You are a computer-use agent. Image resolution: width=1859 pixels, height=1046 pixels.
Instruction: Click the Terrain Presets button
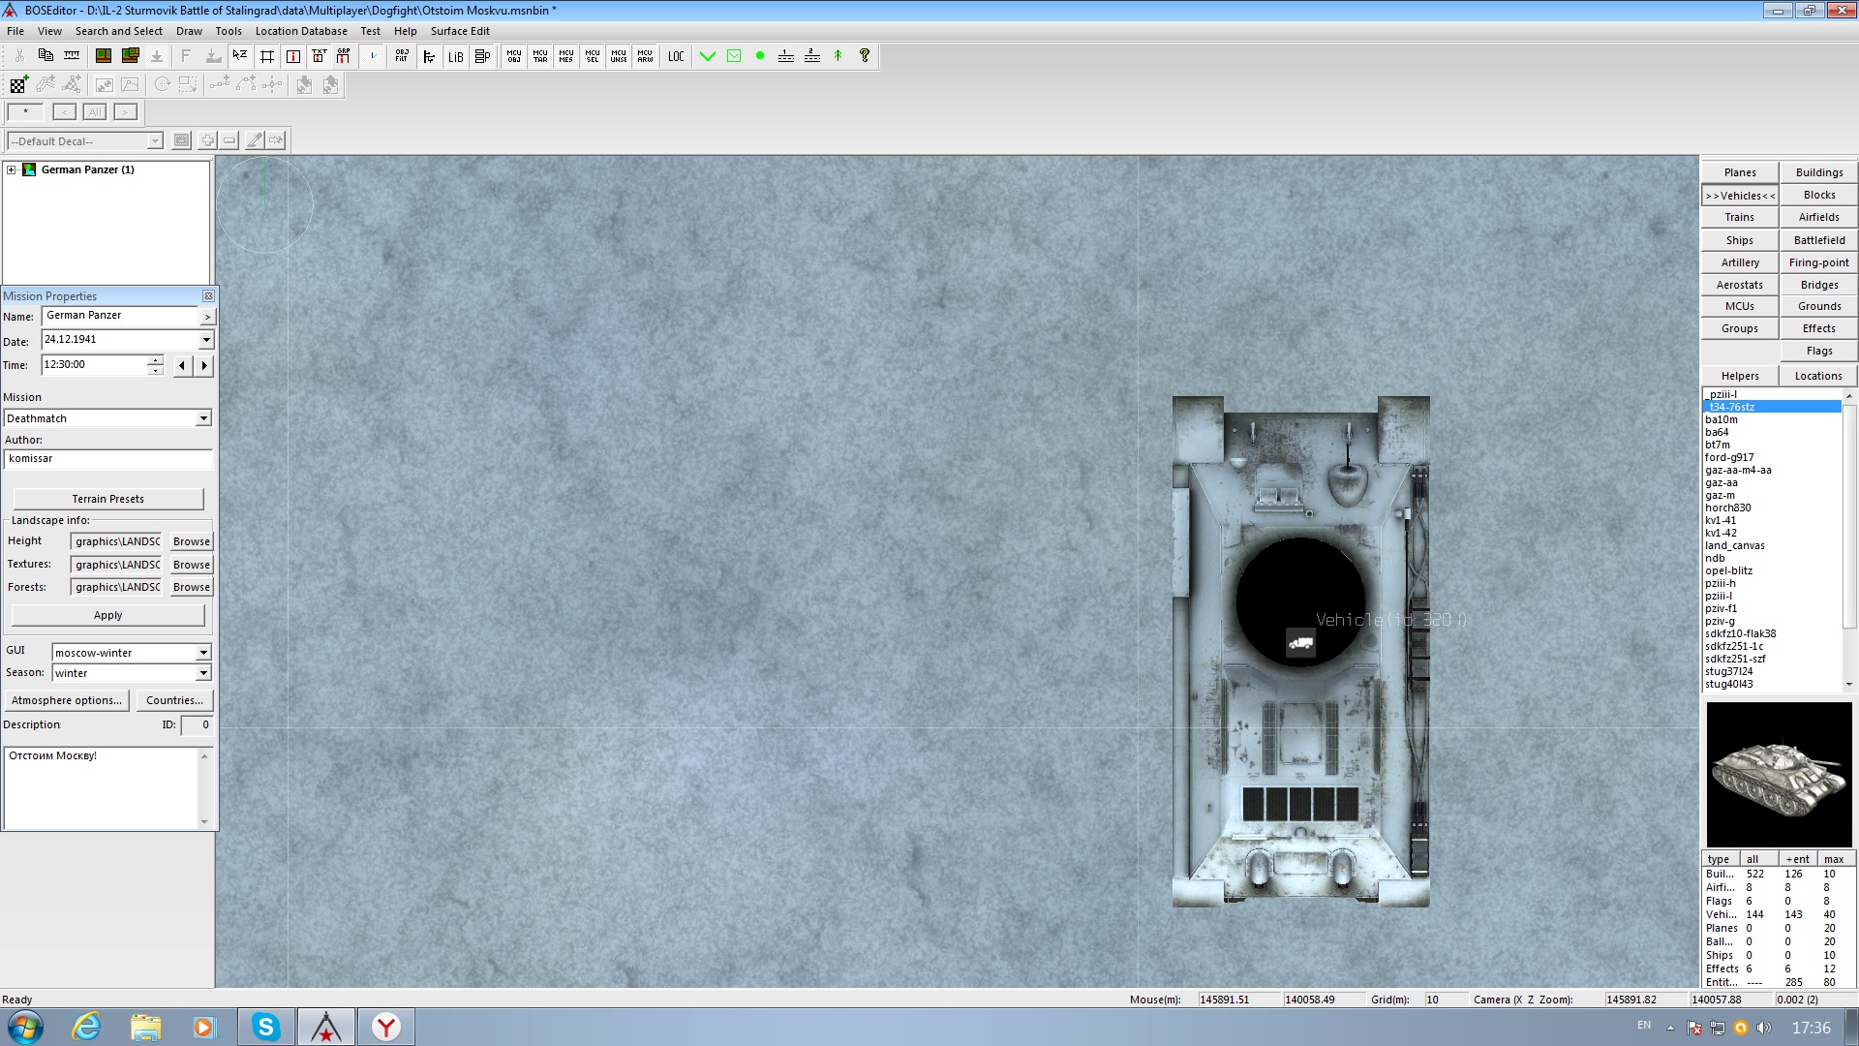(108, 499)
